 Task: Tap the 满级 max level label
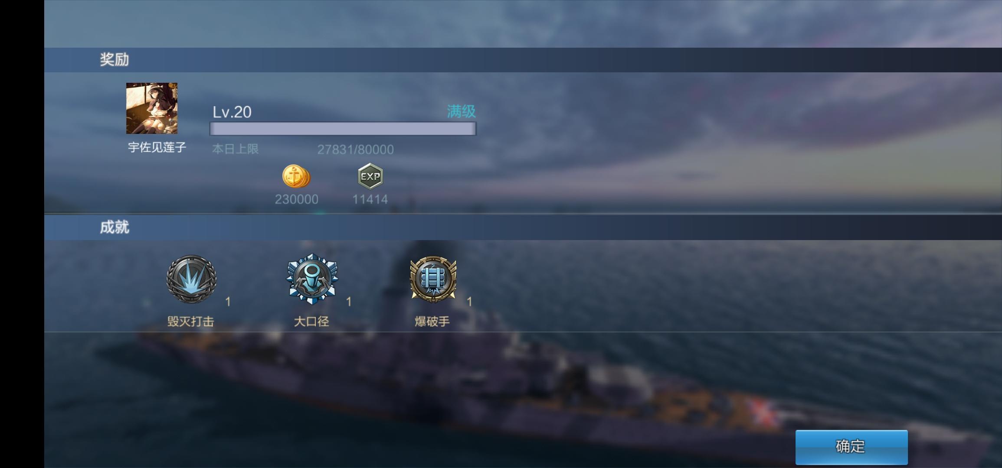click(x=461, y=111)
